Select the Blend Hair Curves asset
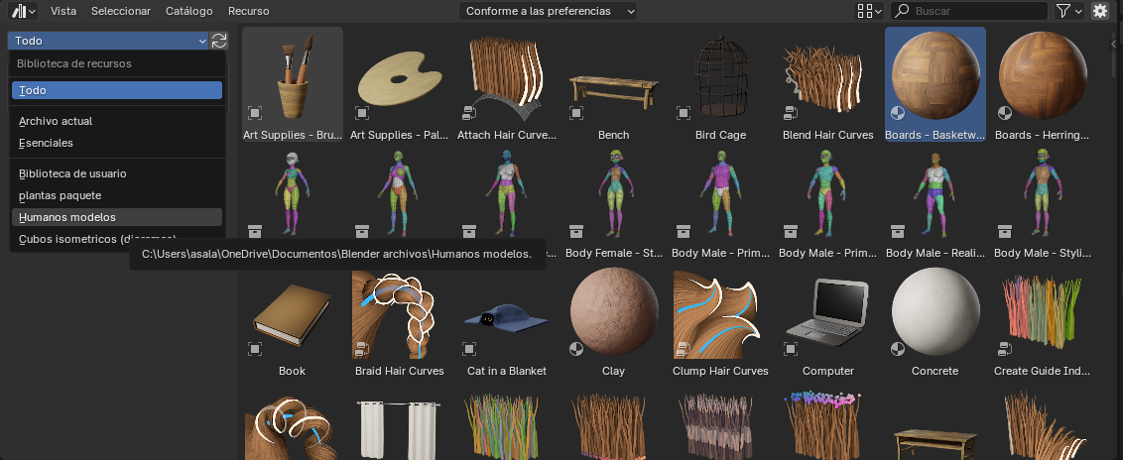The width and height of the screenshot is (1123, 460). coord(828,84)
